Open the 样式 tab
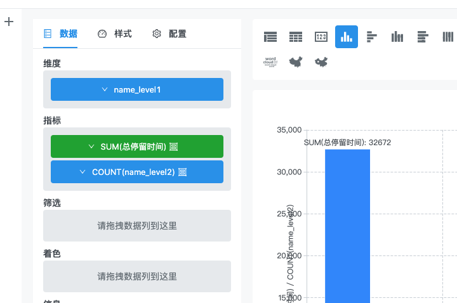Image resolution: width=457 pixels, height=303 pixels. tap(115, 34)
